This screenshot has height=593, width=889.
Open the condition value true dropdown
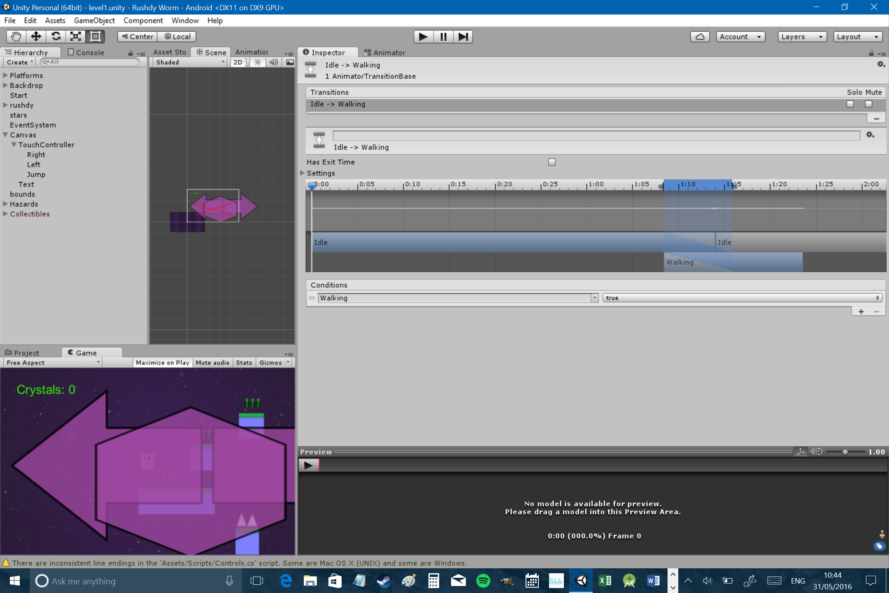742,298
